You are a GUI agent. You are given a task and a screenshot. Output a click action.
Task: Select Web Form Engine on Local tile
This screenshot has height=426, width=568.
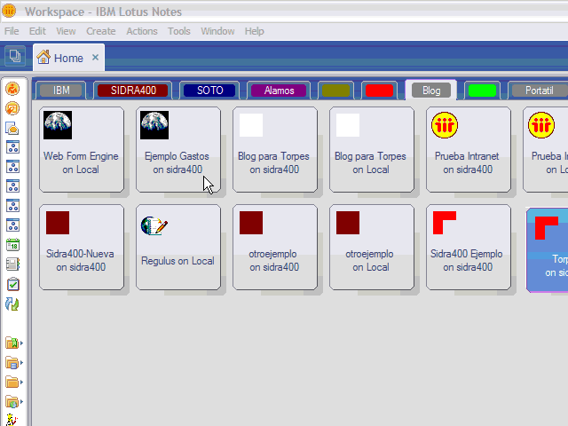pyautogui.click(x=82, y=149)
